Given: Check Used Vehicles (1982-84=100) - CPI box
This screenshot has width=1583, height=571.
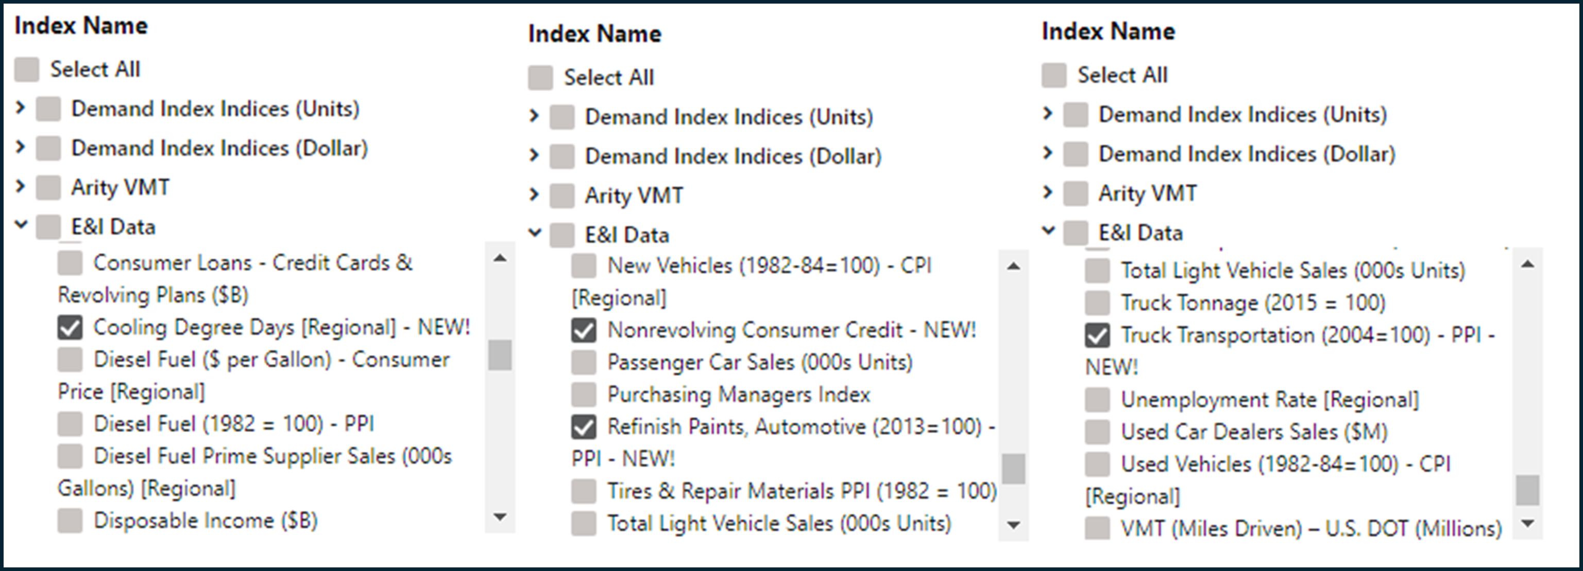Looking at the screenshot, I should pyautogui.click(x=1098, y=464).
